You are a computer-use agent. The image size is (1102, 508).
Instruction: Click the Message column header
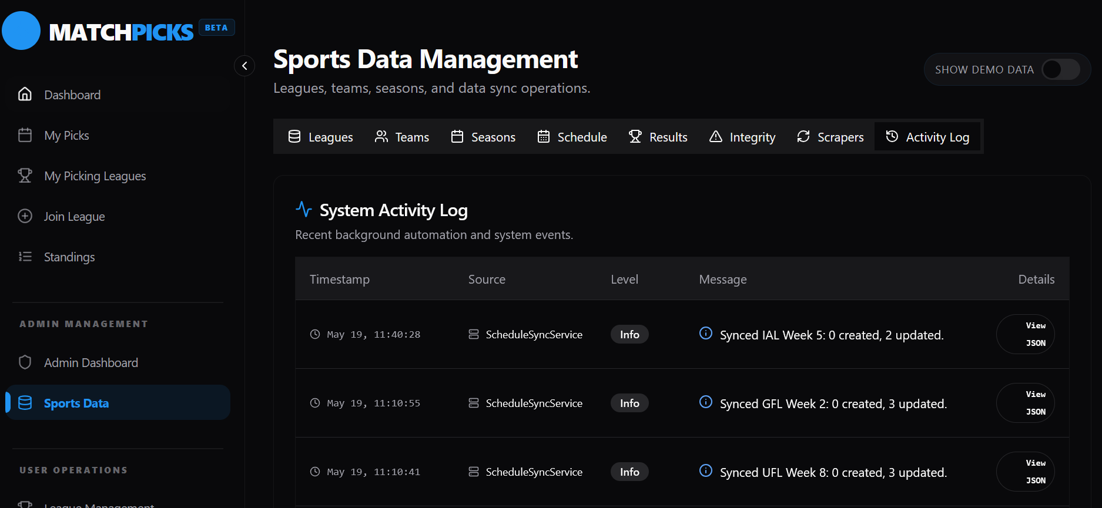(723, 280)
